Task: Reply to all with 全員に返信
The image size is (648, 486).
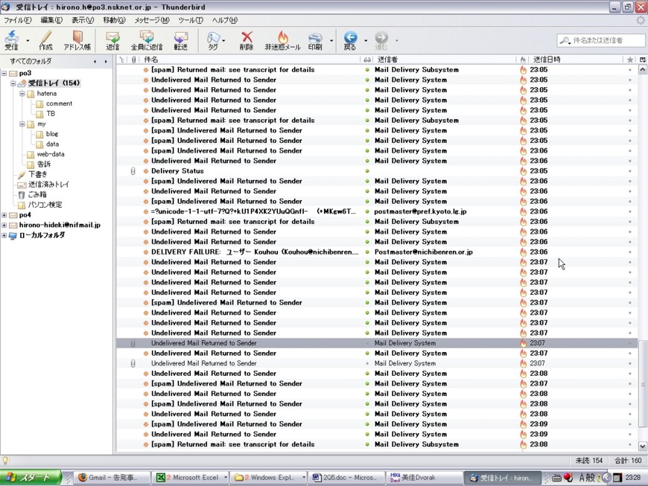Action: tap(147, 40)
